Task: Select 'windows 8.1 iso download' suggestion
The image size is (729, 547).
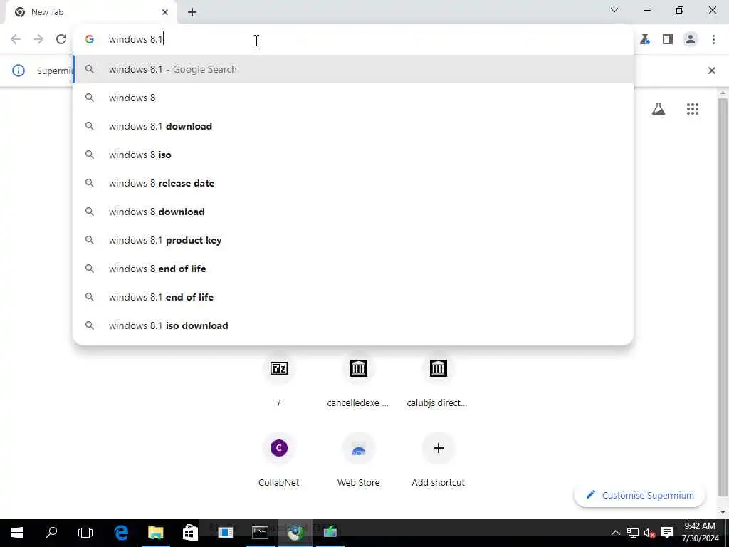Action: 353,325
